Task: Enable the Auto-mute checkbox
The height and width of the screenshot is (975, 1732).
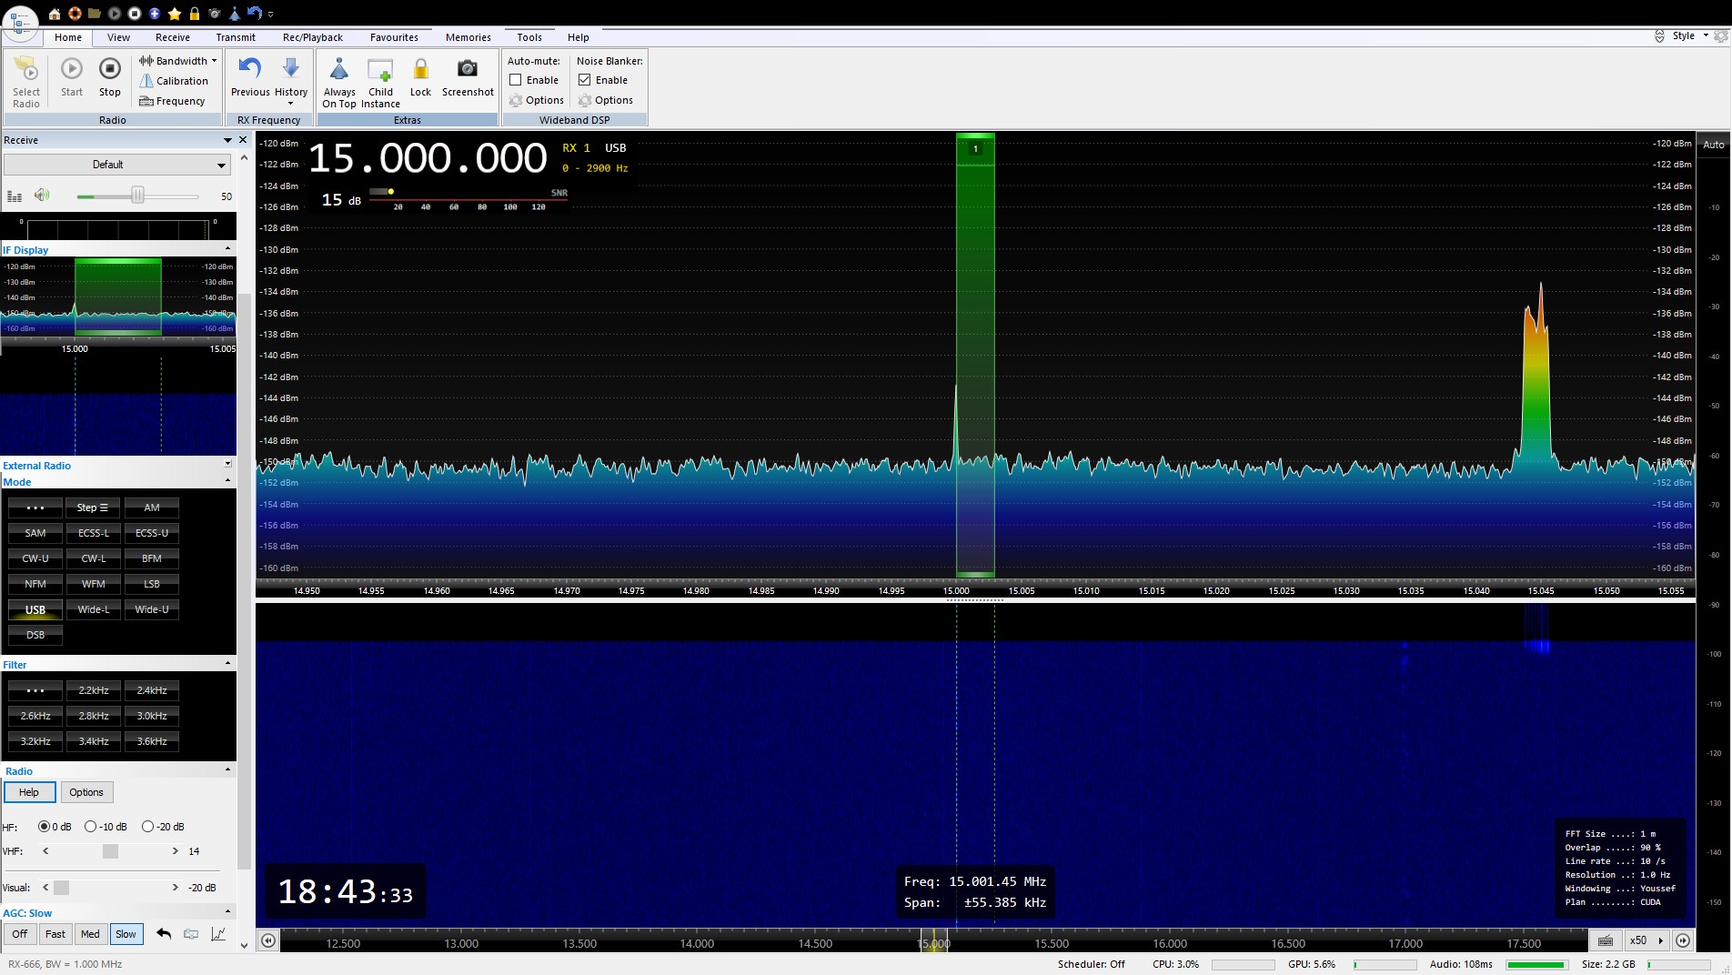Action: click(x=516, y=80)
